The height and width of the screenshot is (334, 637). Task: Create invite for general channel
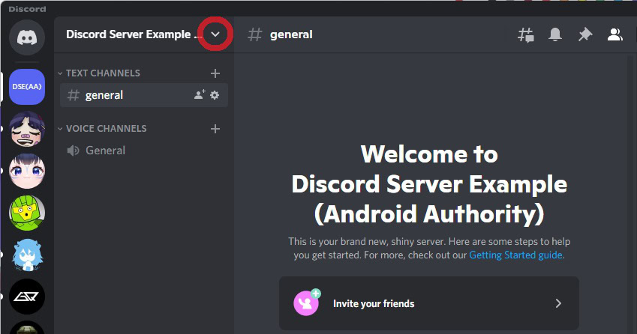pyautogui.click(x=200, y=95)
